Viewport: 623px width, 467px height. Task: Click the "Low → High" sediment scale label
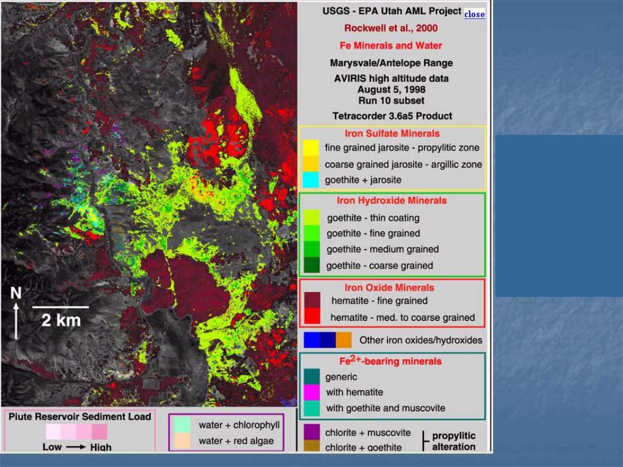click(77, 447)
